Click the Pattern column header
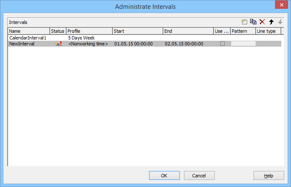Image resolution: width=291 pixels, height=187 pixels. (243, 31)
